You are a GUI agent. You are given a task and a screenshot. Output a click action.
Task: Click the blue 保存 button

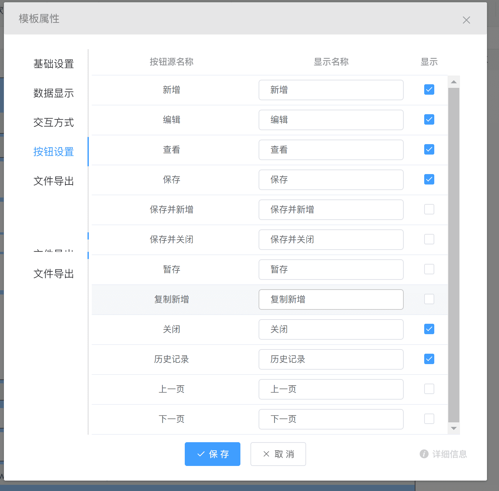coord(212,454)
